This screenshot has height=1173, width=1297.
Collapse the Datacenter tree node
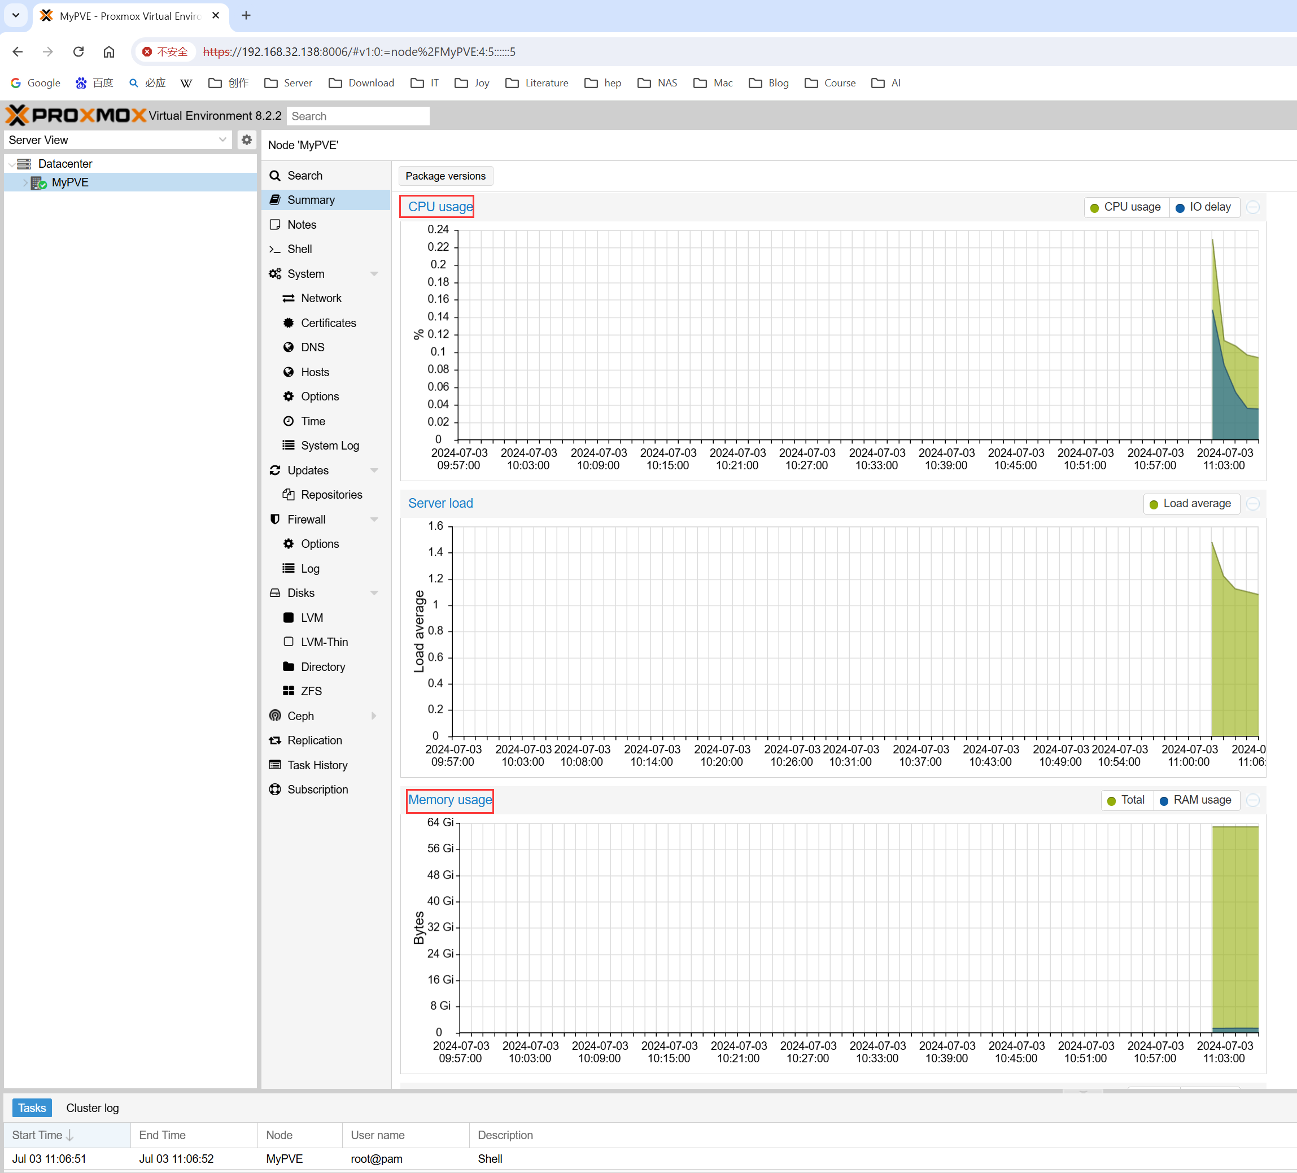click(11, 164)
